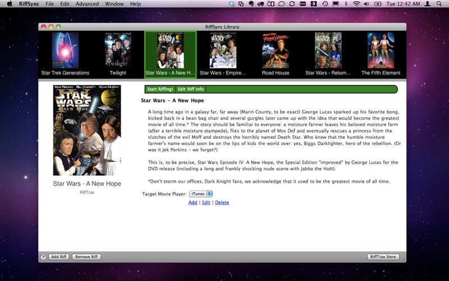The height and width of the screenshot is (281, 449).
Task: Click the speech bubble menu bar icon
Action: coord(282,4)
